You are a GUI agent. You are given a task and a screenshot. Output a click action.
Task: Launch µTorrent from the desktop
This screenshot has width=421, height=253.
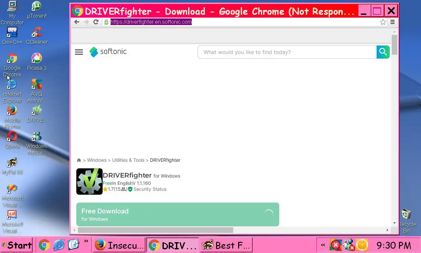tap(37, 10)
